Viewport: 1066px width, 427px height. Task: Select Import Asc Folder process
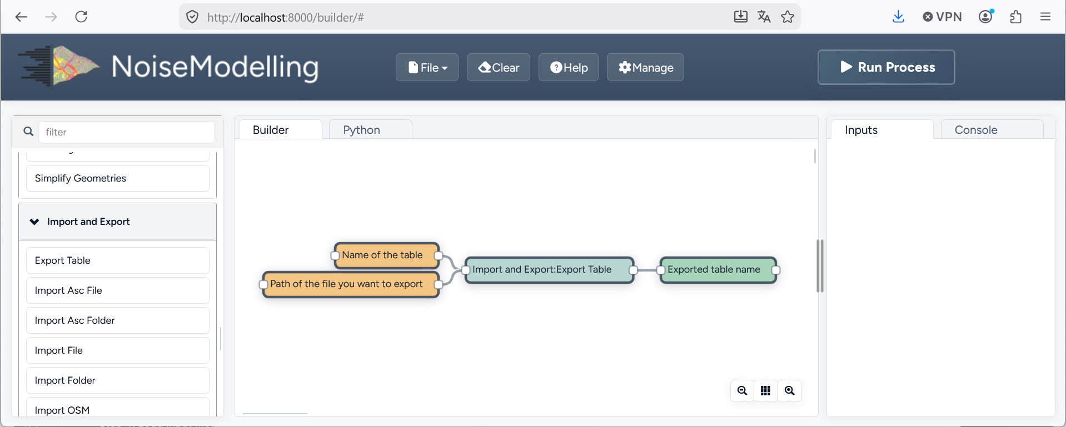point(118,320)
